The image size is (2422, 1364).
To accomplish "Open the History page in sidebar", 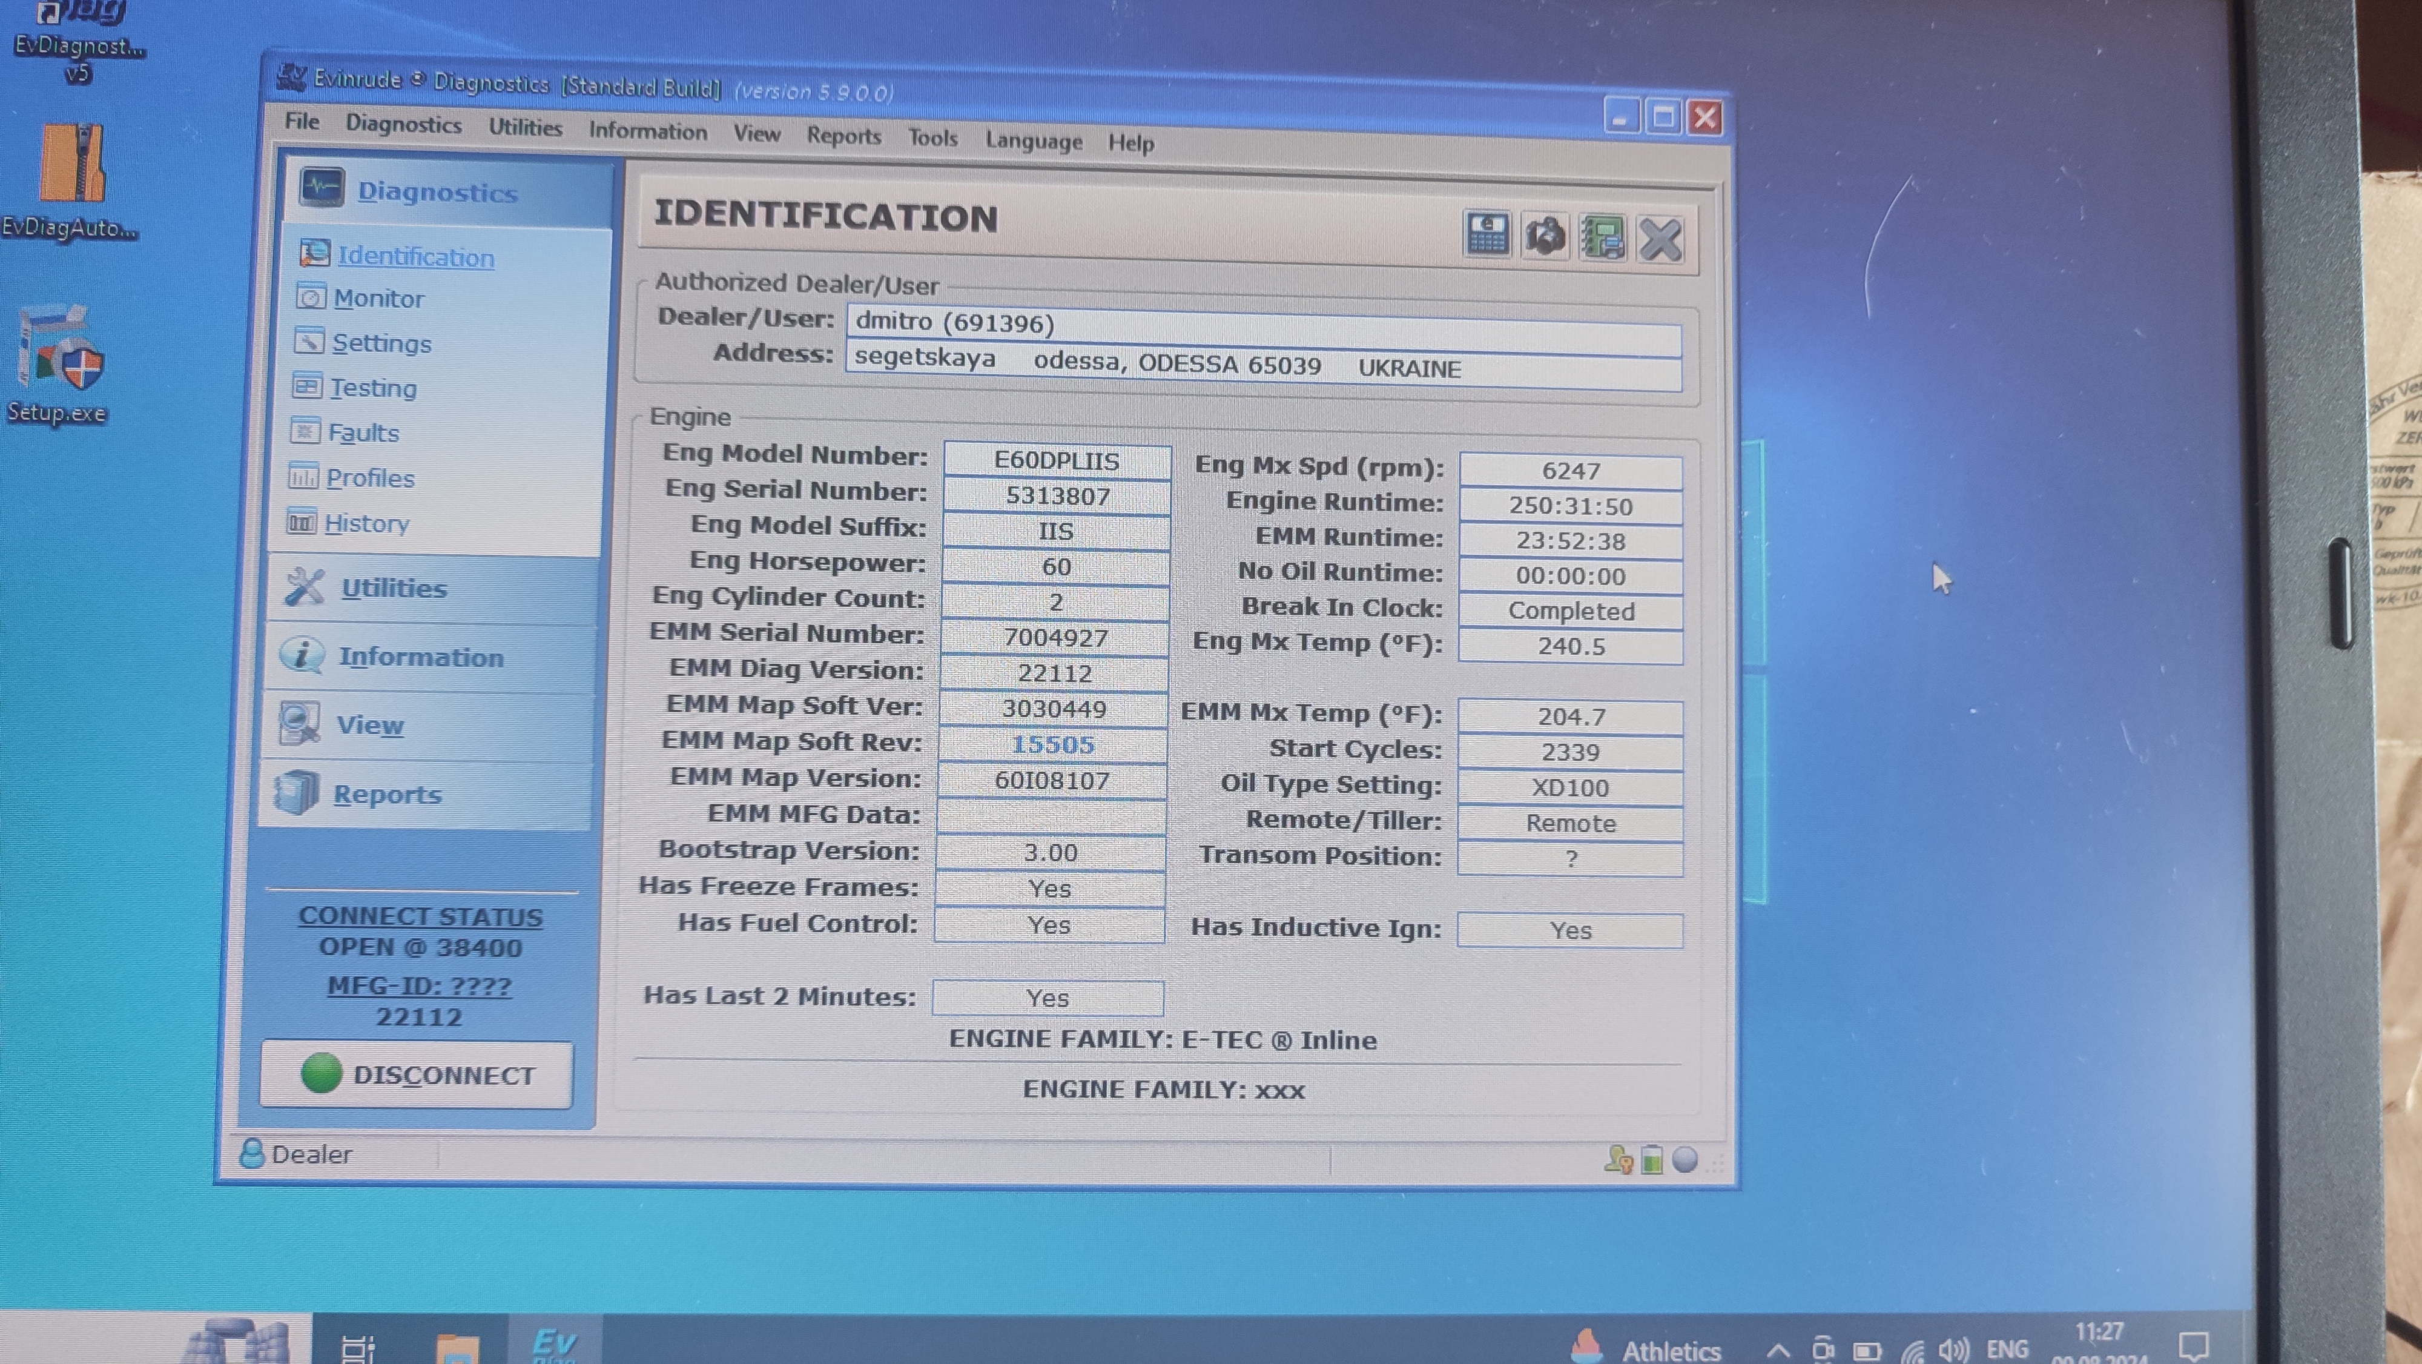I will click(x=366, y=523).
